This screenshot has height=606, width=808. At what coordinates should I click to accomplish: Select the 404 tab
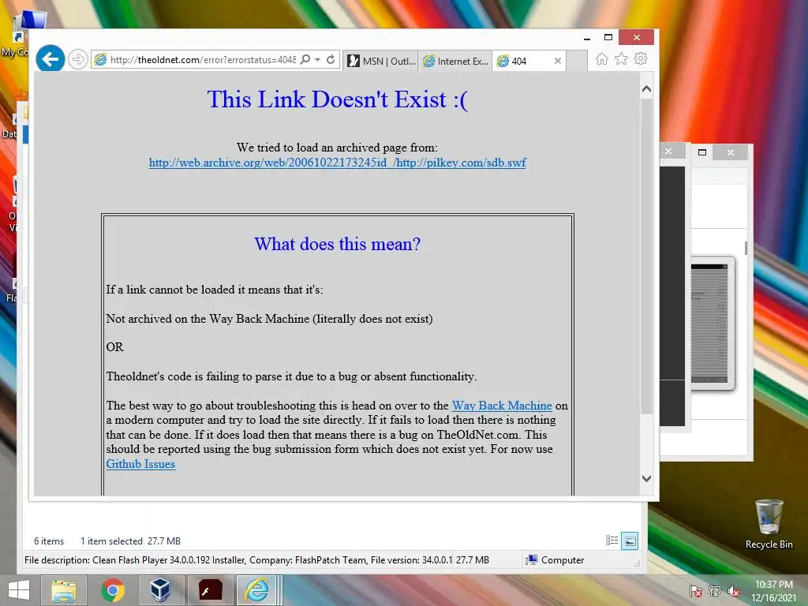click(x=529, y=61)
